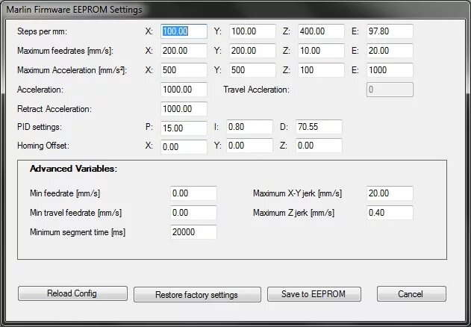Select the PID P value field
471x327 pixels.
(184, 128)
